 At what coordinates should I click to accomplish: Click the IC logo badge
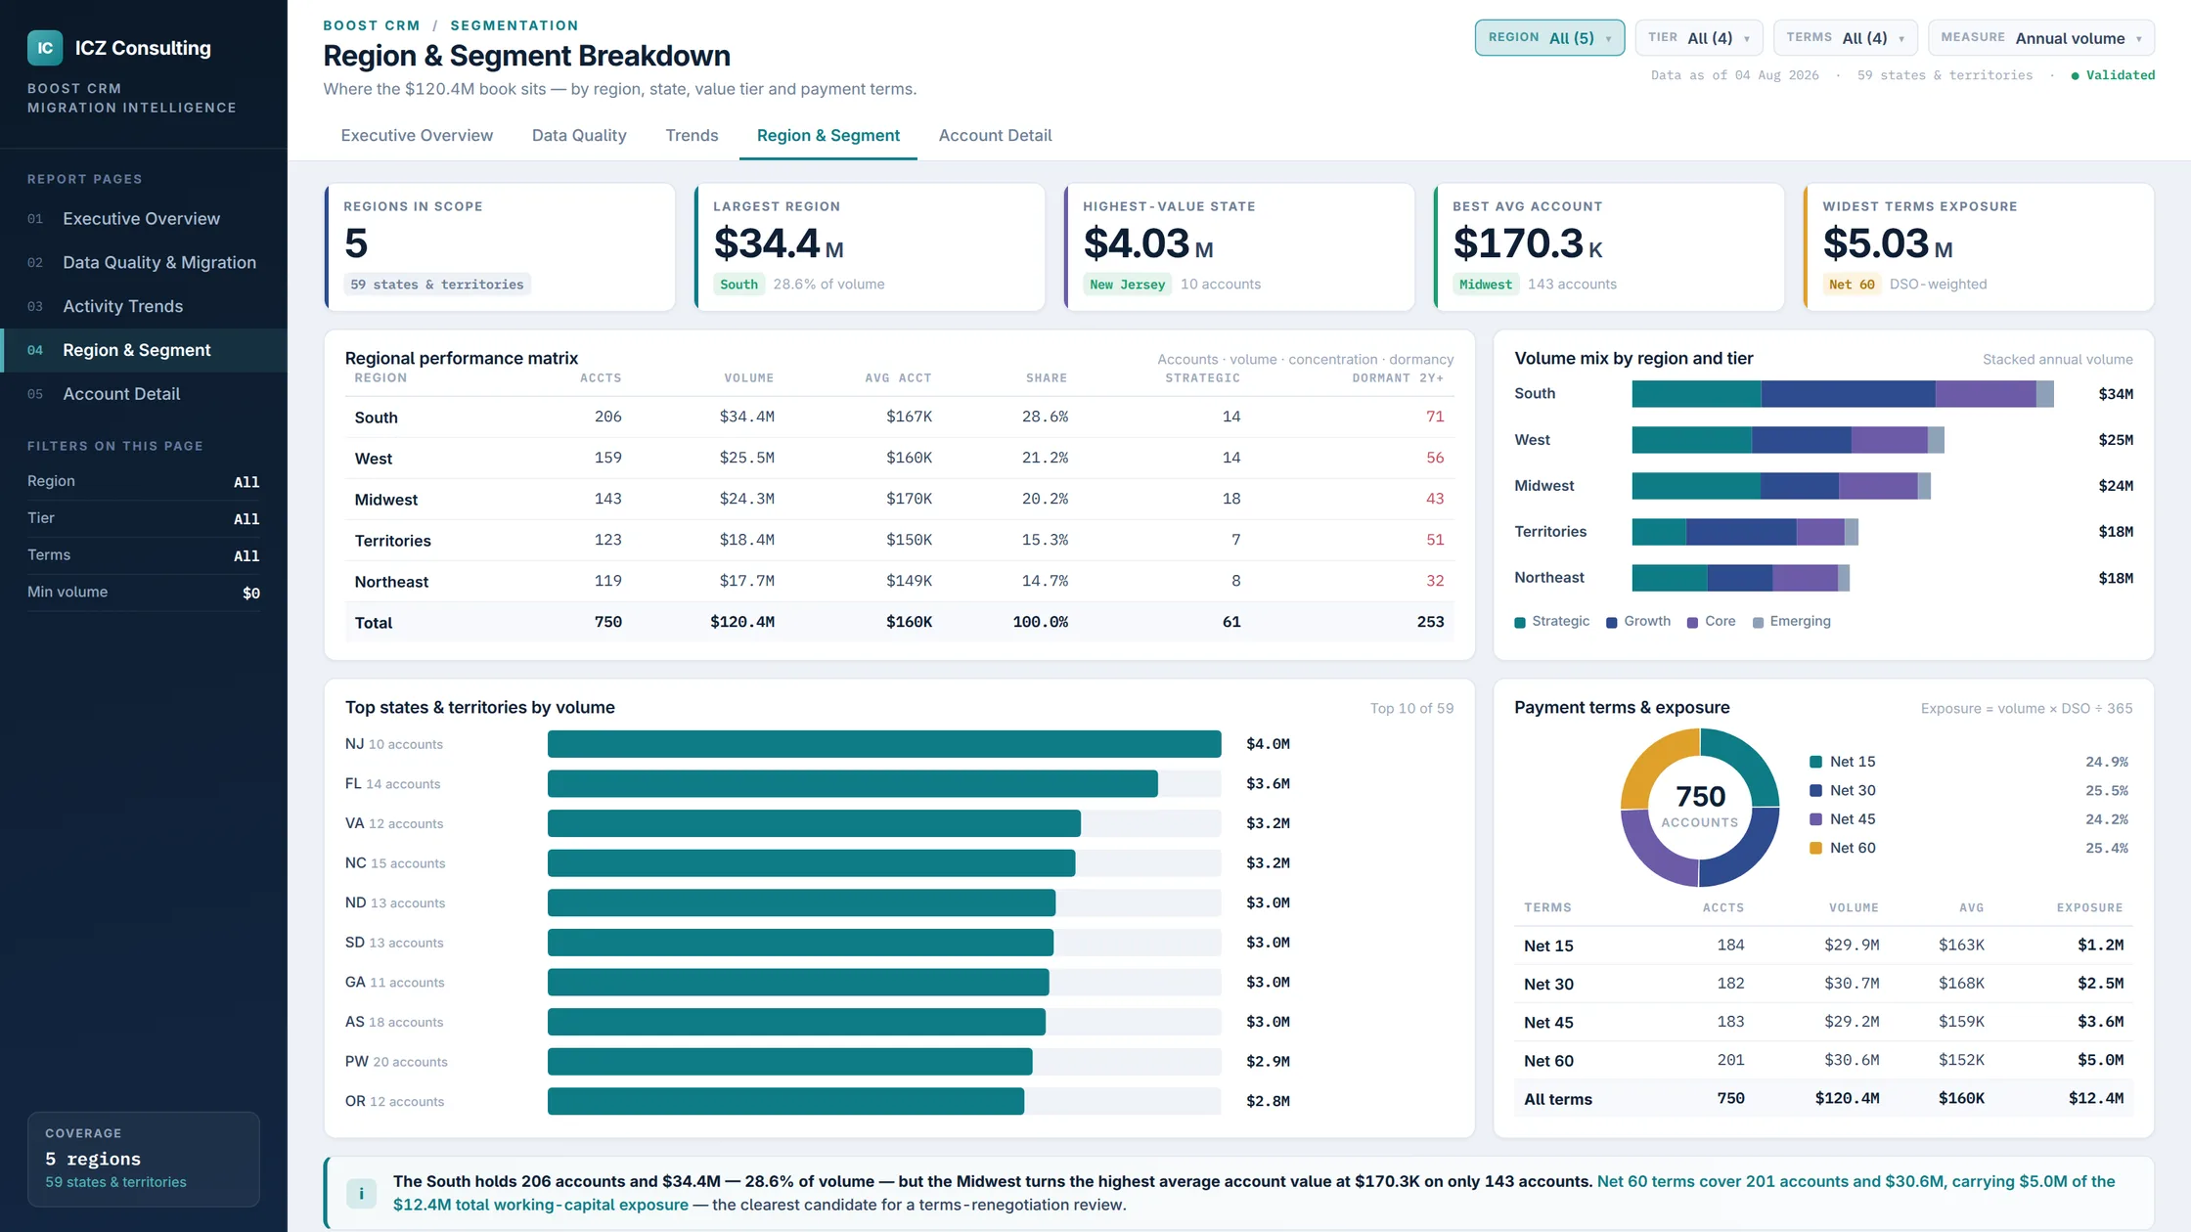click(45, 48)
